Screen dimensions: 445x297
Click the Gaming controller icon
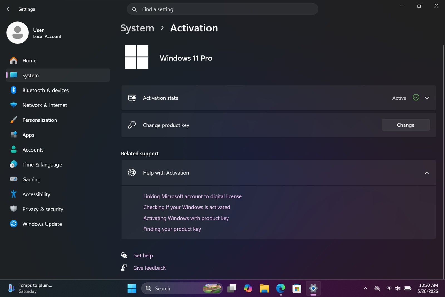pos(13,179)
